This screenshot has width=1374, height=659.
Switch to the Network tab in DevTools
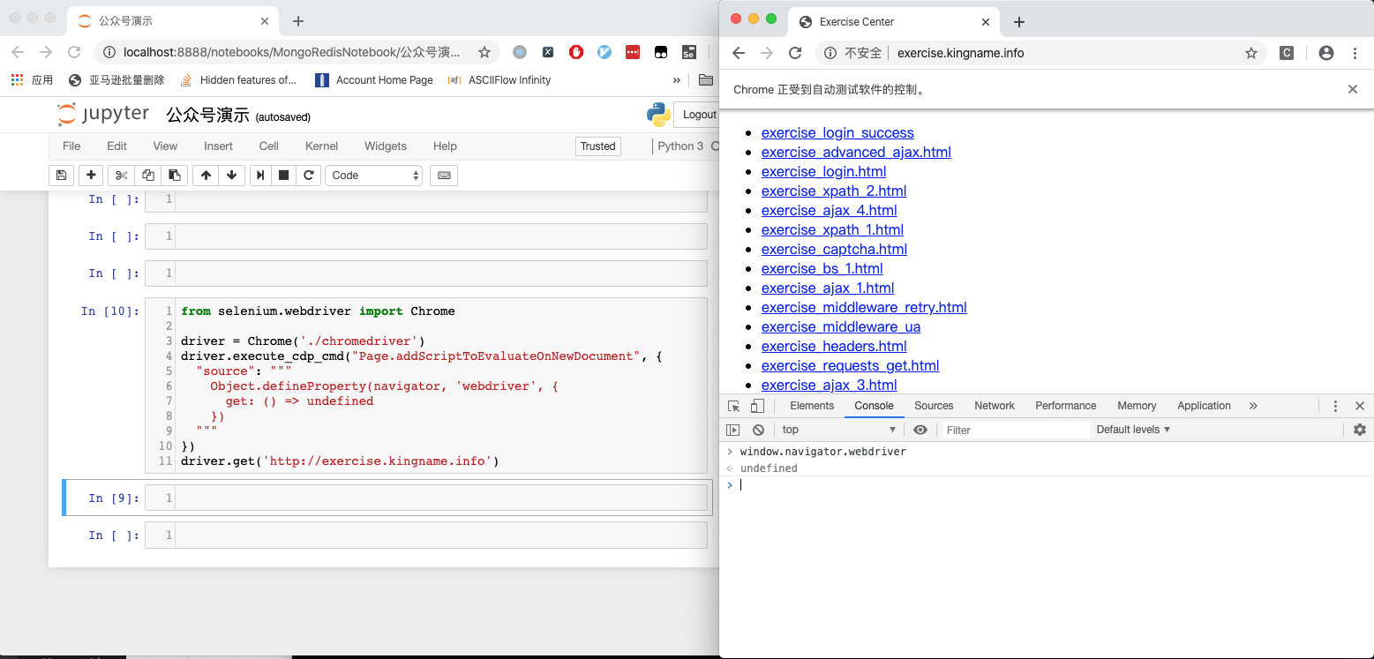(995, 406)
